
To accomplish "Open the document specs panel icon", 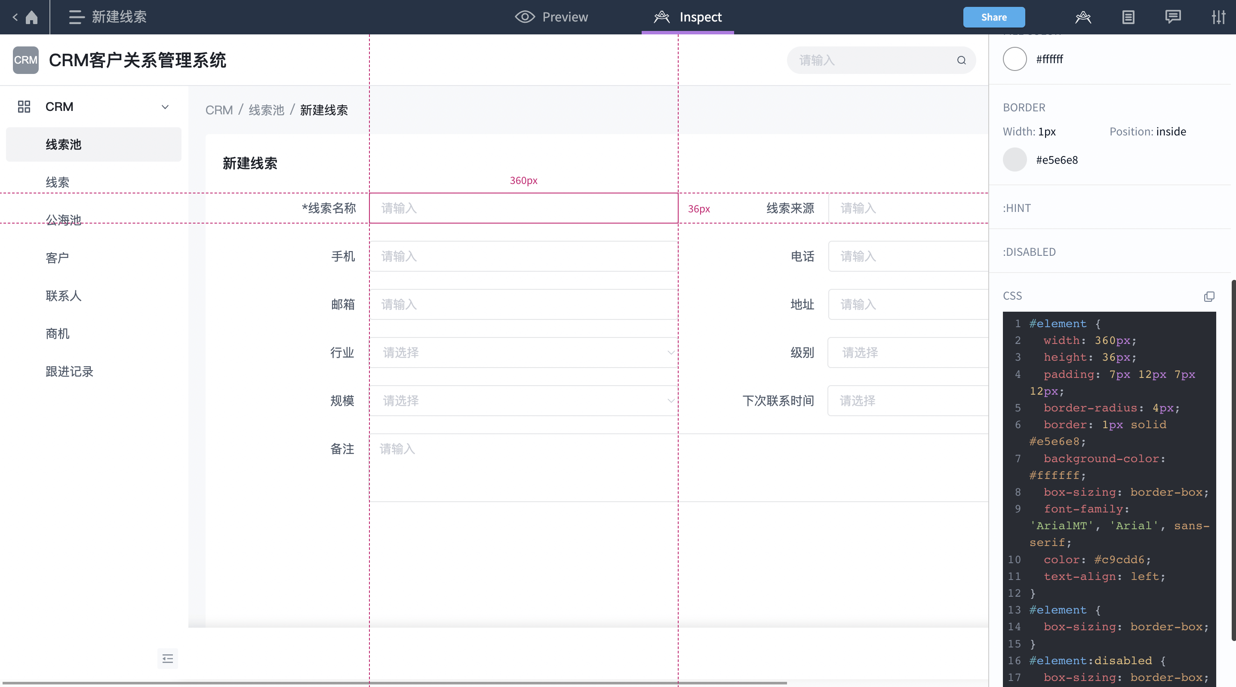I will tap(1128, 17).
